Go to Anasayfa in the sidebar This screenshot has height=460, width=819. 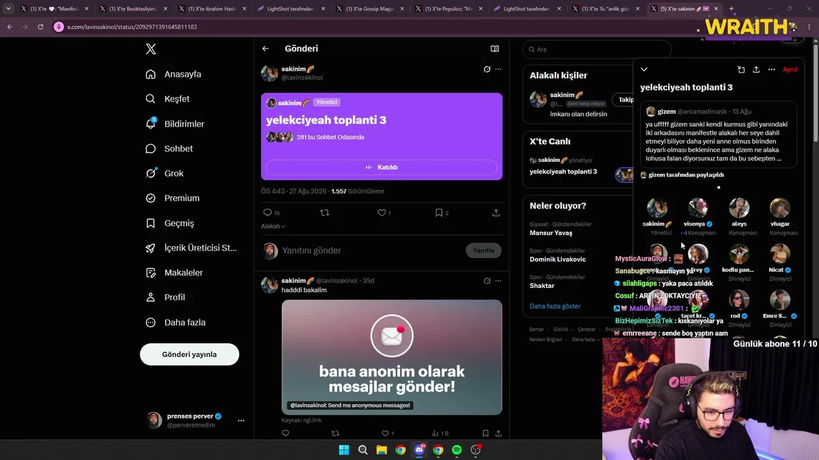click(173, 74)
